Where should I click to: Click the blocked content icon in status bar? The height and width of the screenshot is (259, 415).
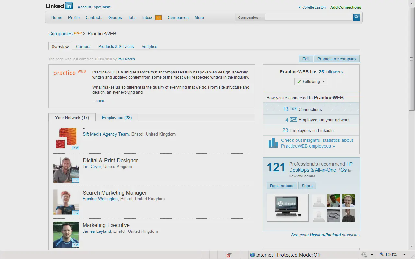[229, 255]
